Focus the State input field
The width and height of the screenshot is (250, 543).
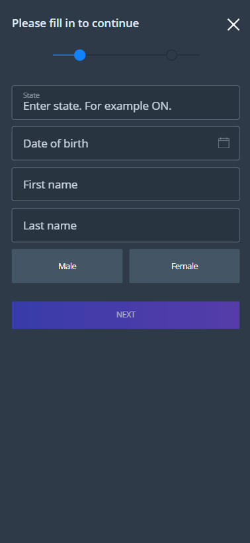[x=126, y=103]
